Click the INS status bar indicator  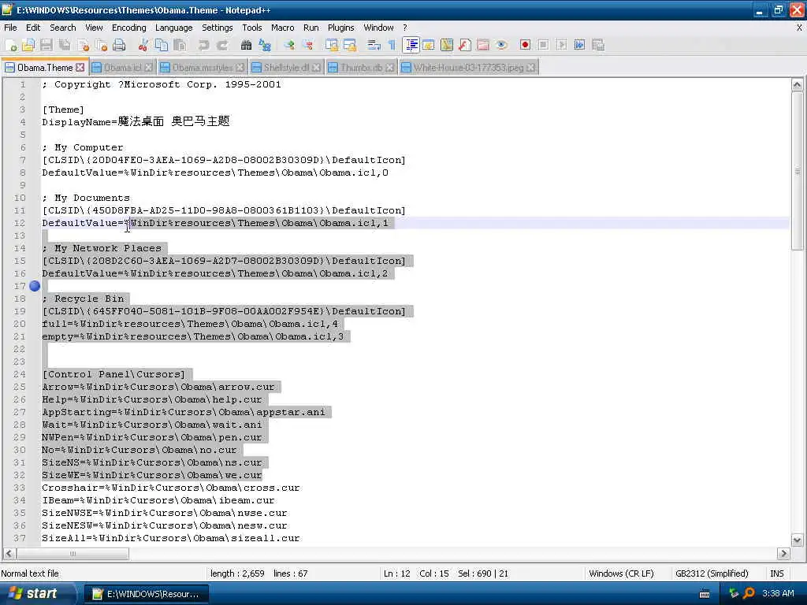pos(776,573)
